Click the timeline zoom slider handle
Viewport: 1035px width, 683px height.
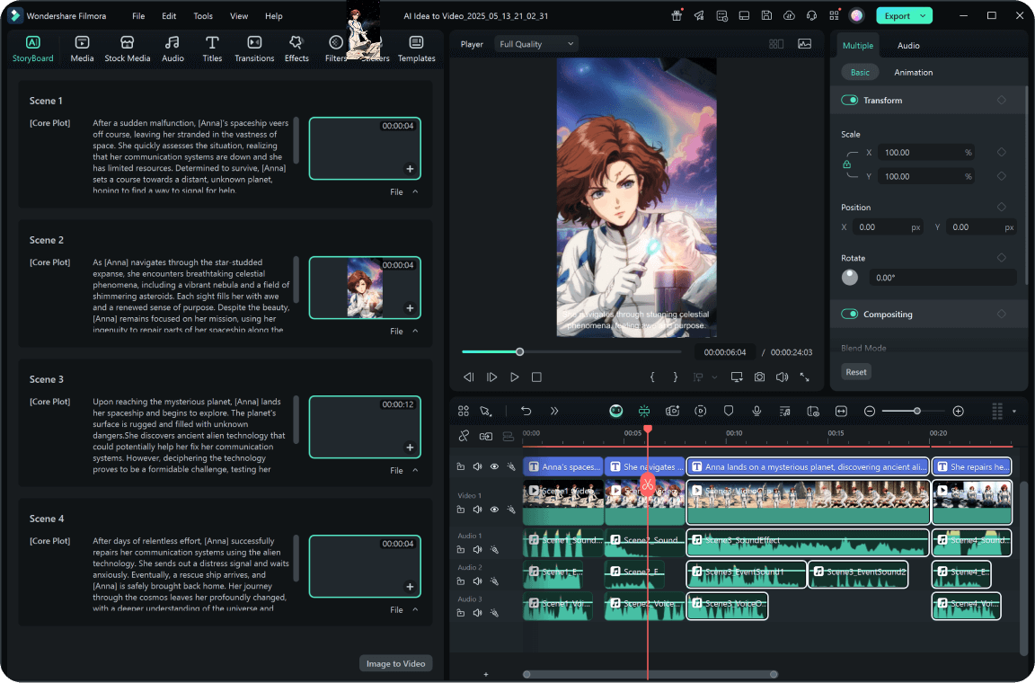[x=916, y=411]
